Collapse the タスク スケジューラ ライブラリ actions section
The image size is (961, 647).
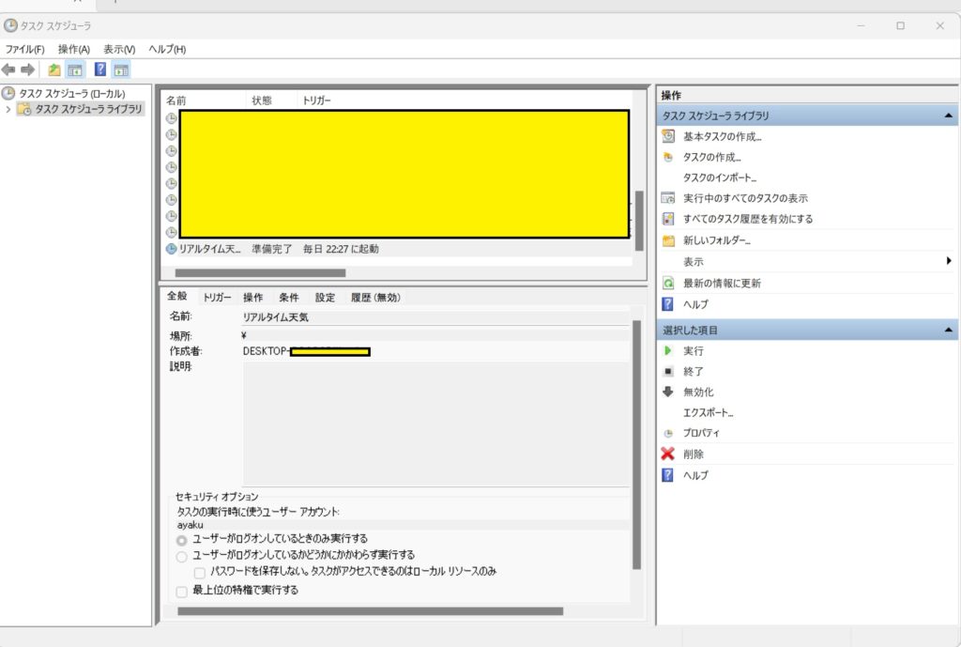948,116
